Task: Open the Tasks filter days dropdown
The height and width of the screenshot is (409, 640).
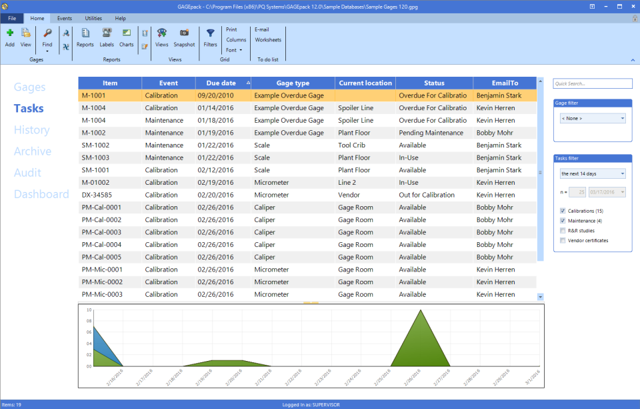Action: tap(593, 173)
